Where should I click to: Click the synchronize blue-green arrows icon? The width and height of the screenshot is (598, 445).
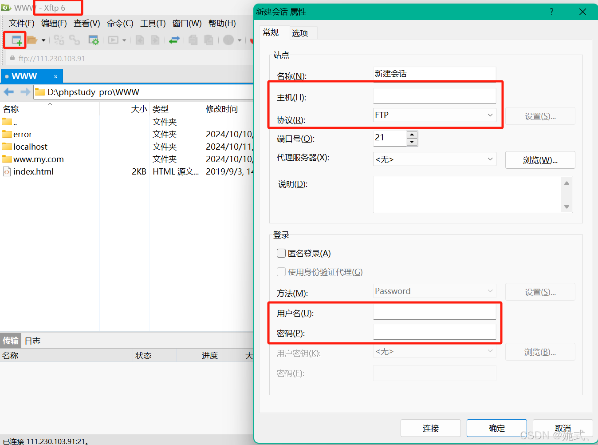174,40
